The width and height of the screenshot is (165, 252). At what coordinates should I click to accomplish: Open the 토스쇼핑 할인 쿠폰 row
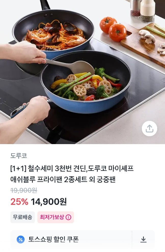[82, 240]
